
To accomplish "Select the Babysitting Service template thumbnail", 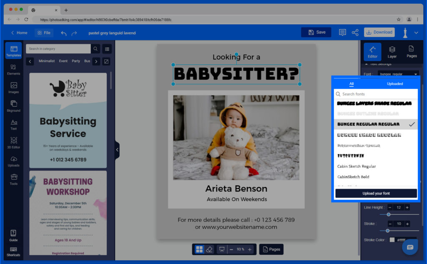I will [68, 121].
